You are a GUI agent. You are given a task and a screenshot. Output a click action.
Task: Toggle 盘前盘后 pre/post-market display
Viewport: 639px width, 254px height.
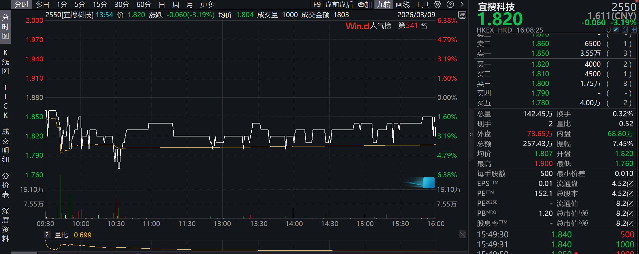pyautogui.click(x=339, y=4)
